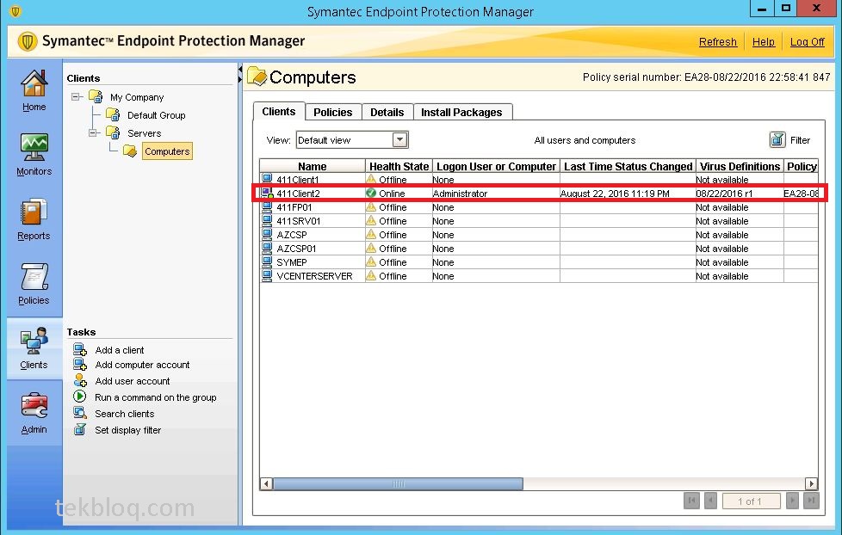Click the online status checkmark for 411Client2
Image resolution: width=842 pixels, height=535 pixels.
tap(371, 194)
